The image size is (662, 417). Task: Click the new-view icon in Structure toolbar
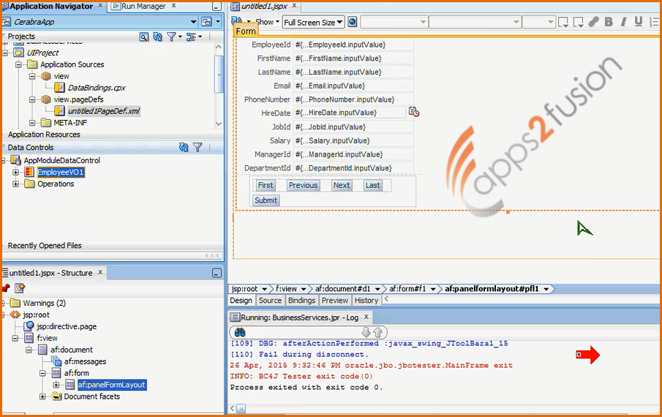tap(20, 288)
